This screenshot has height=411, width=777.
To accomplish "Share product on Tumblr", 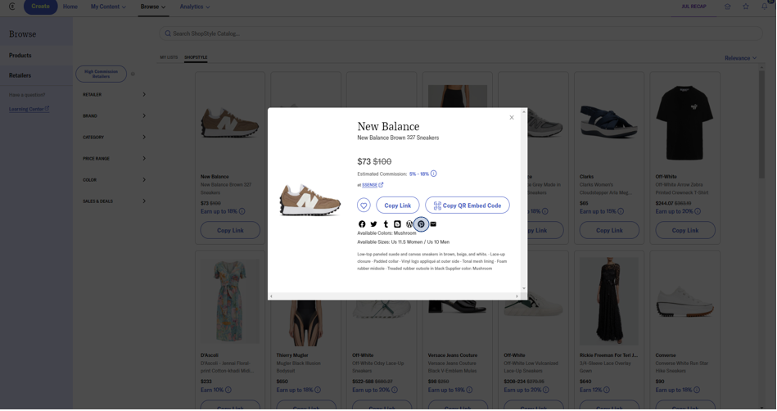I will [x=386, y=224].
